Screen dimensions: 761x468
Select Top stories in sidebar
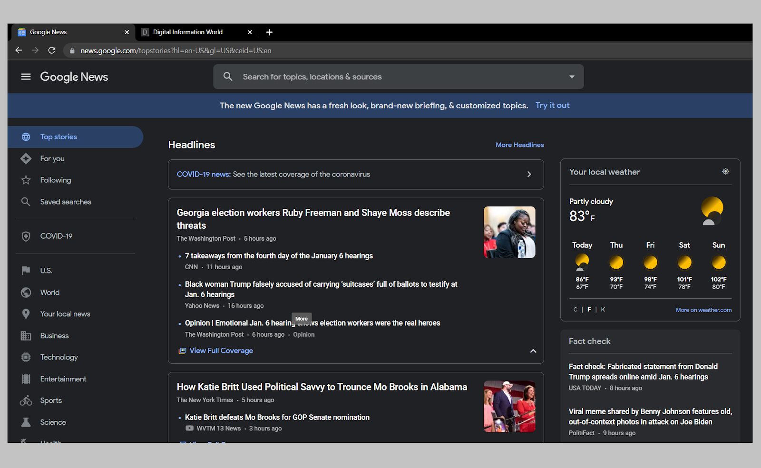[75, 137]
